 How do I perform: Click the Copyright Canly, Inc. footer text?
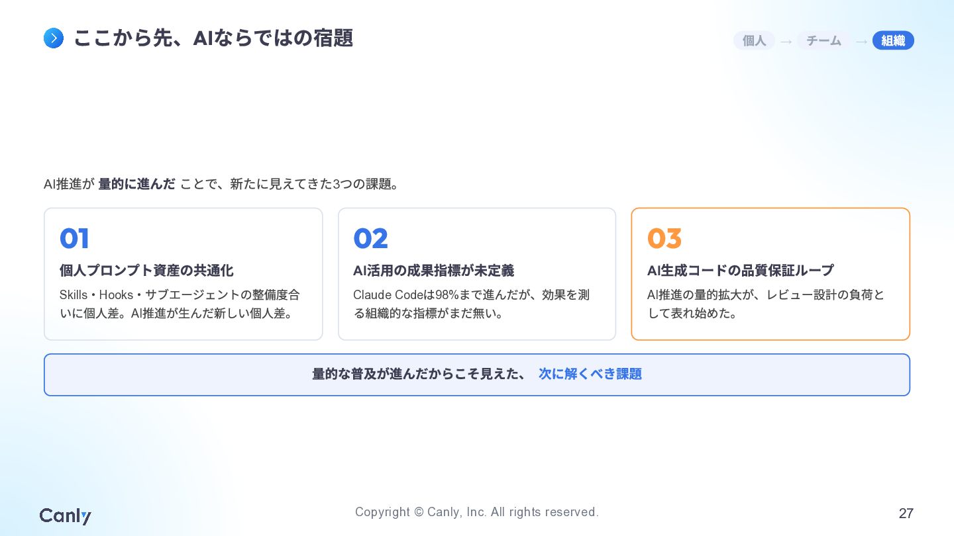pos(477,512)
